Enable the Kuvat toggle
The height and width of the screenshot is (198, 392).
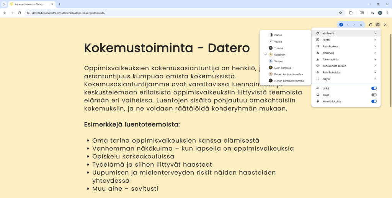(x=374, y=95)
